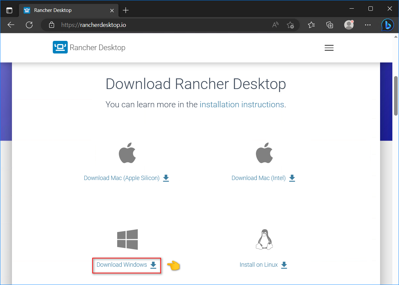This screenshot has width=399, height=285.
Task: Open the Bing sidebar icon
Action: click(x=387, y=25)
